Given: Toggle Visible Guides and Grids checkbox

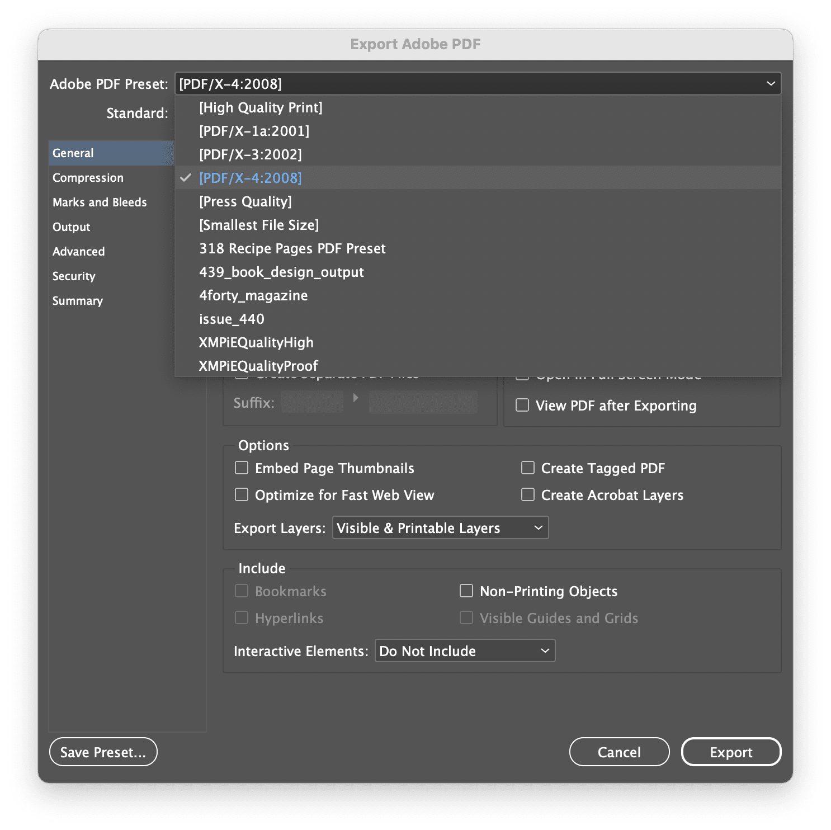Looking at the screenshot, I should pyautogui.click(x=466, y=617).
